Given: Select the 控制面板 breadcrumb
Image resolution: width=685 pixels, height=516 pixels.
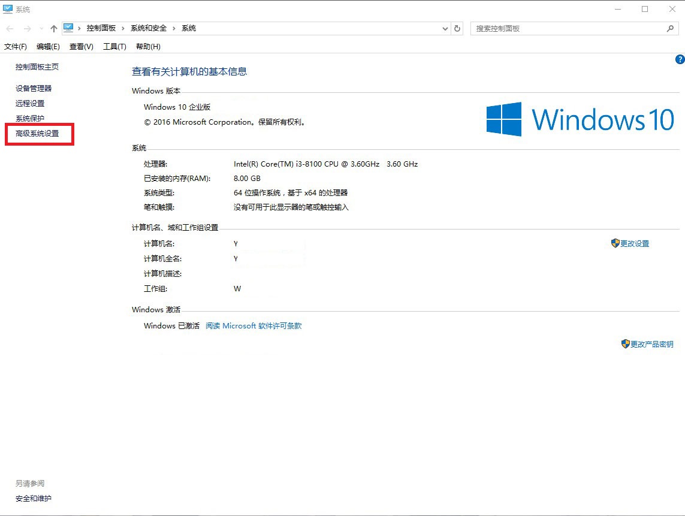Looking at the screenshot, I should (x=101, y=28).
